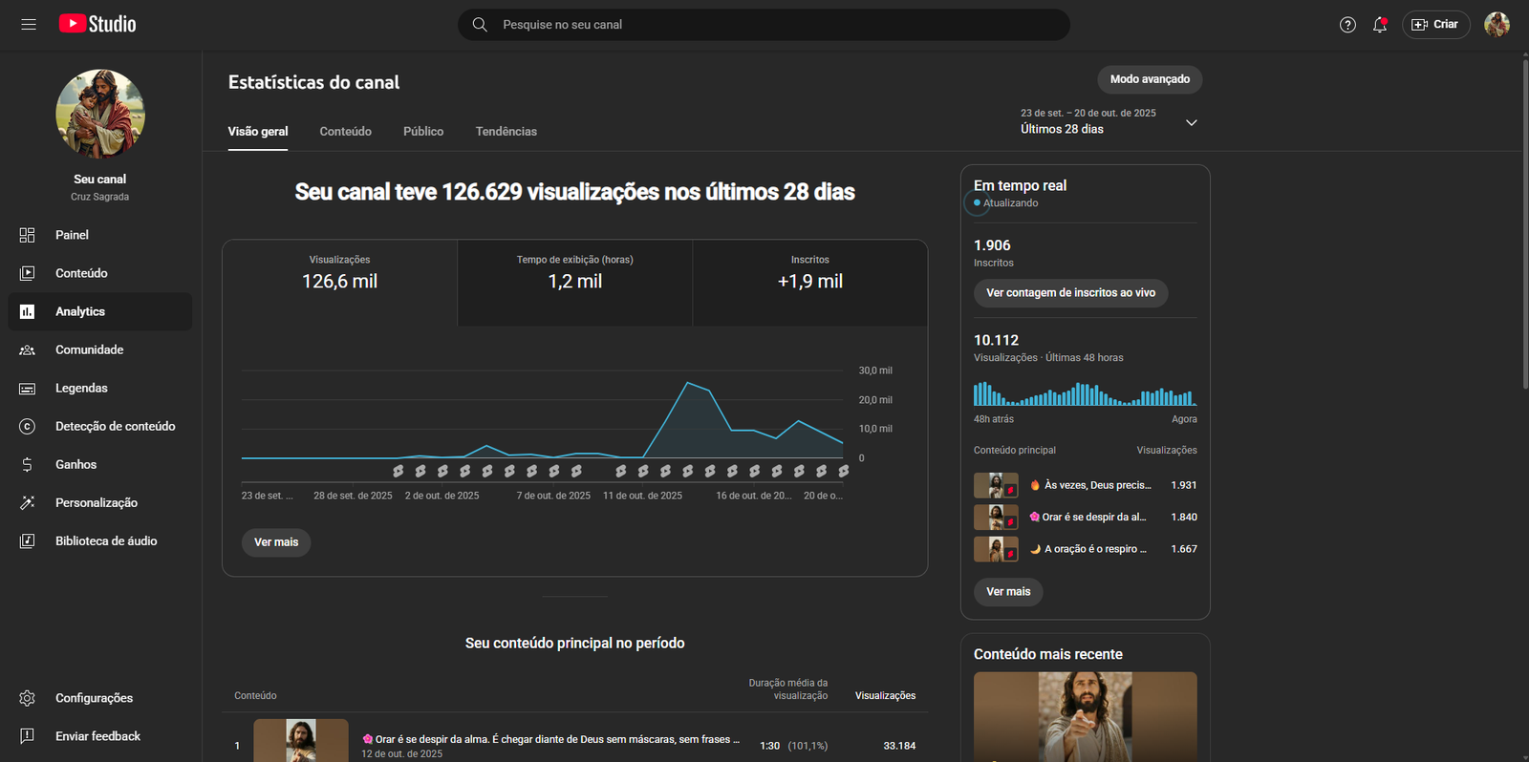Click the Modo avançado button

1150,79
